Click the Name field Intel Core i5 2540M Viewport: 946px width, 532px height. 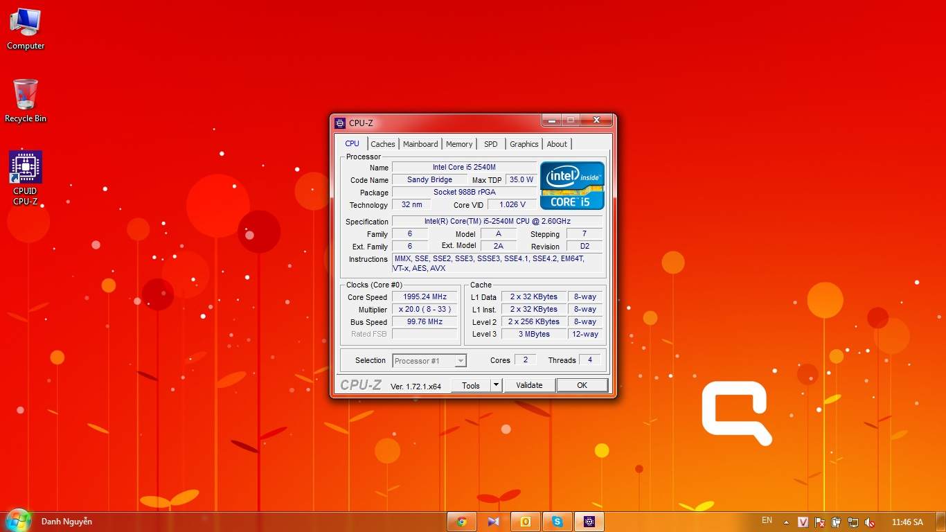click(x=464, y=167)
